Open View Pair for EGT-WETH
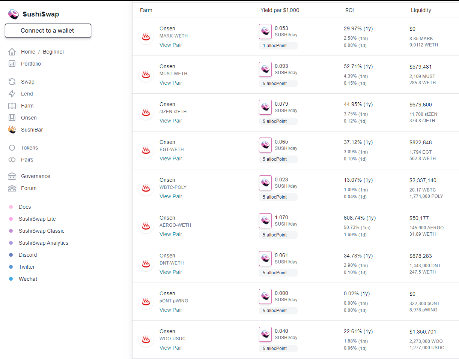This screenshot has width=459, height=359. pos(171,159)
